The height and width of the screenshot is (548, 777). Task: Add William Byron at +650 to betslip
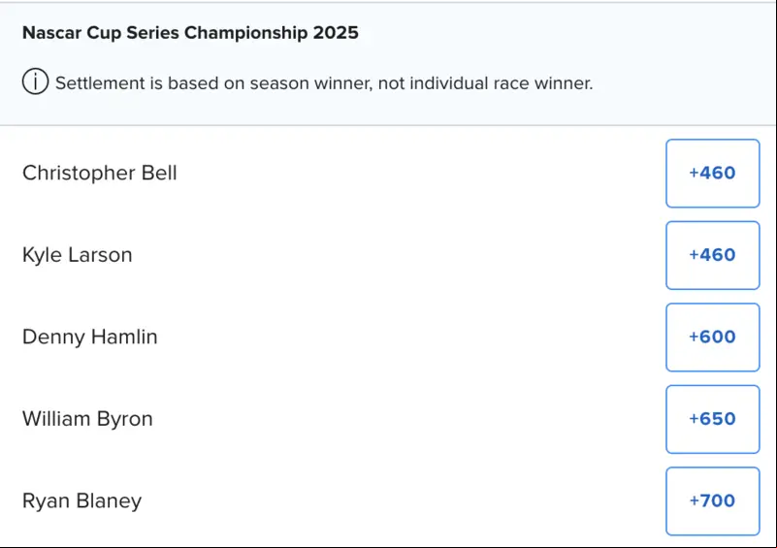tap(713, 419)
